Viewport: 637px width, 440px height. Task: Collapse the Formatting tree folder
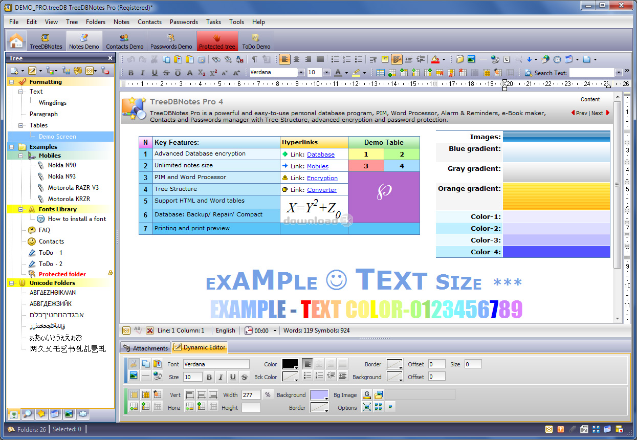[12, 82]
